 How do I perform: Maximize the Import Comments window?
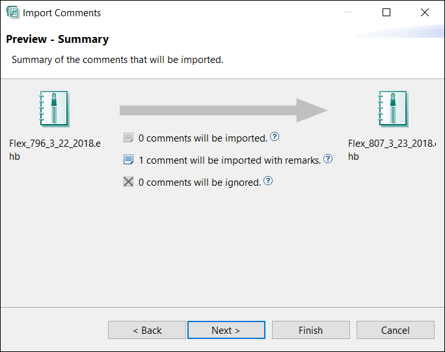pos(386,12)
